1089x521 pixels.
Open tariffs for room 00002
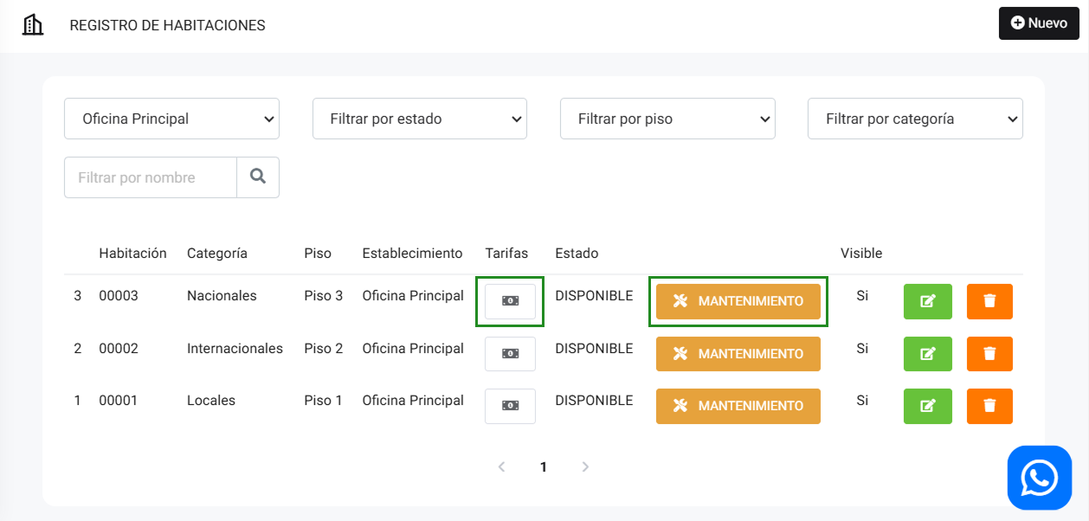click(510, 354)
